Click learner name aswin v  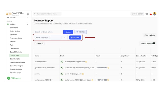pyautogui.click(x=37, y=74)
